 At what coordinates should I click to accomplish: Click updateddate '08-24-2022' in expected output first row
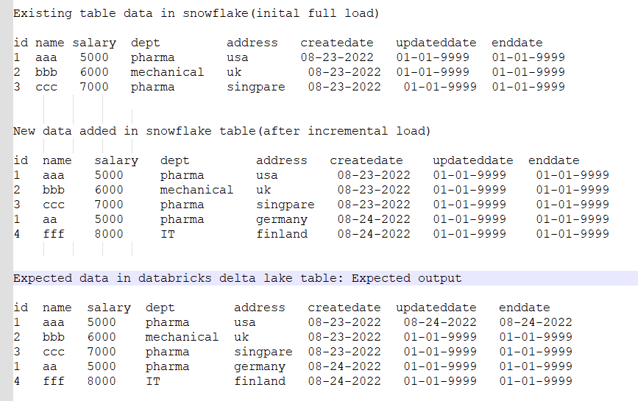tap(440, 322)
